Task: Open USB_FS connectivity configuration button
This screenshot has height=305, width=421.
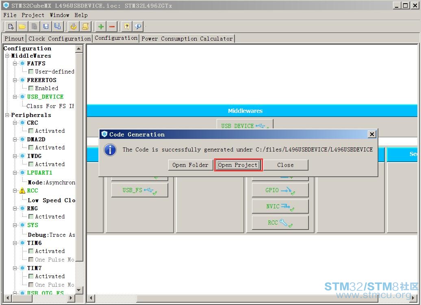Action: pos(140,190)
